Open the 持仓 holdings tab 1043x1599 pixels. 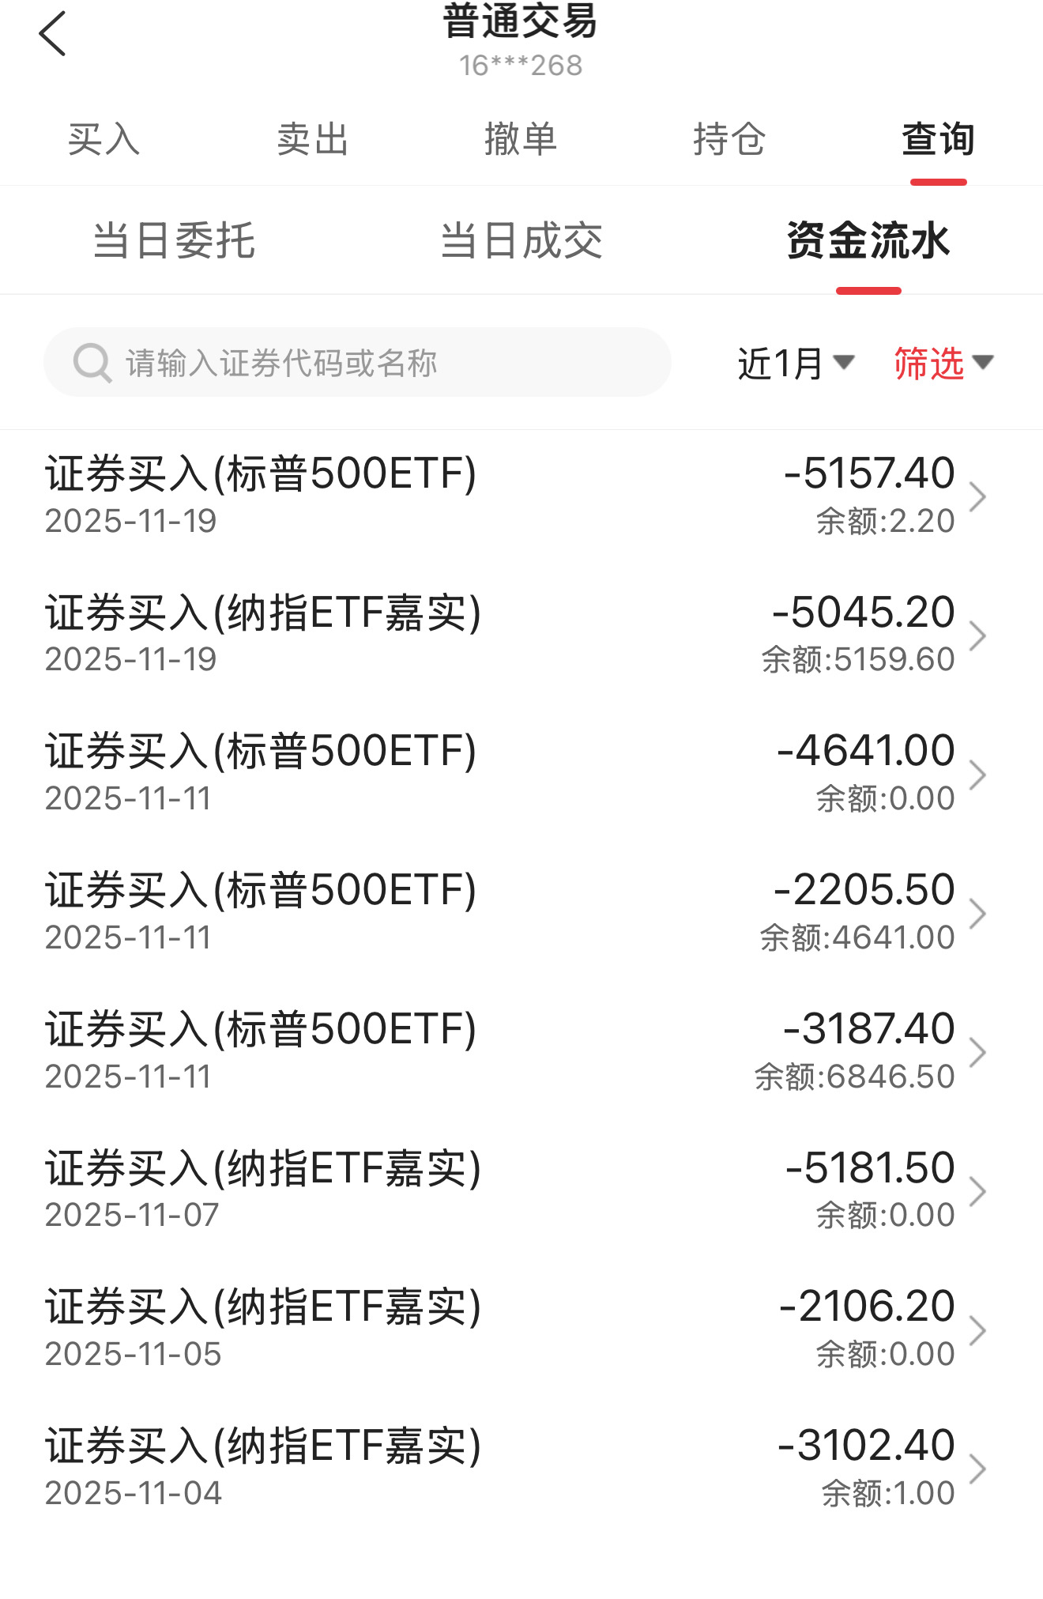[729, 140]
